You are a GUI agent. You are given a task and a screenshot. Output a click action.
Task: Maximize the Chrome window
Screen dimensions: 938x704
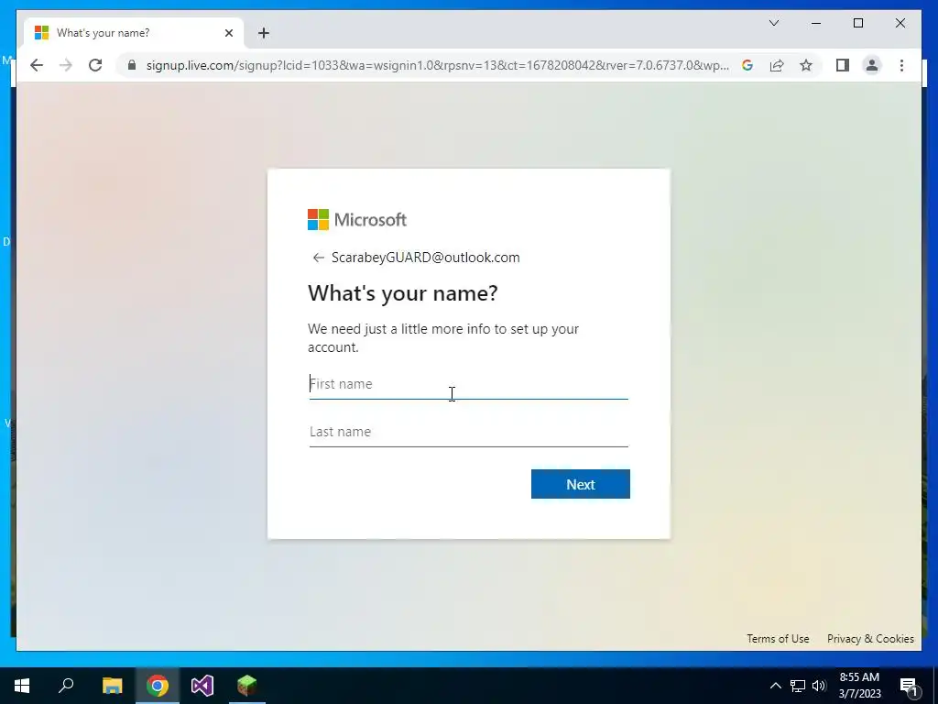pos(857,23)
